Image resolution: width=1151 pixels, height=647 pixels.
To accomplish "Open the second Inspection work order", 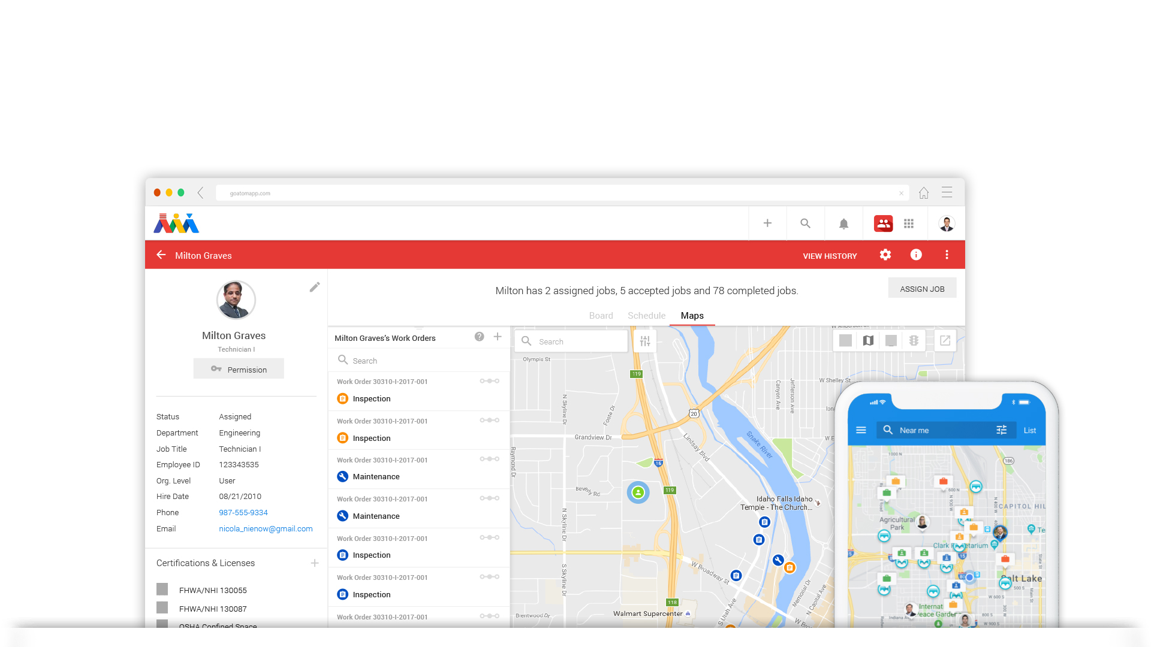I will coord(419,431).
